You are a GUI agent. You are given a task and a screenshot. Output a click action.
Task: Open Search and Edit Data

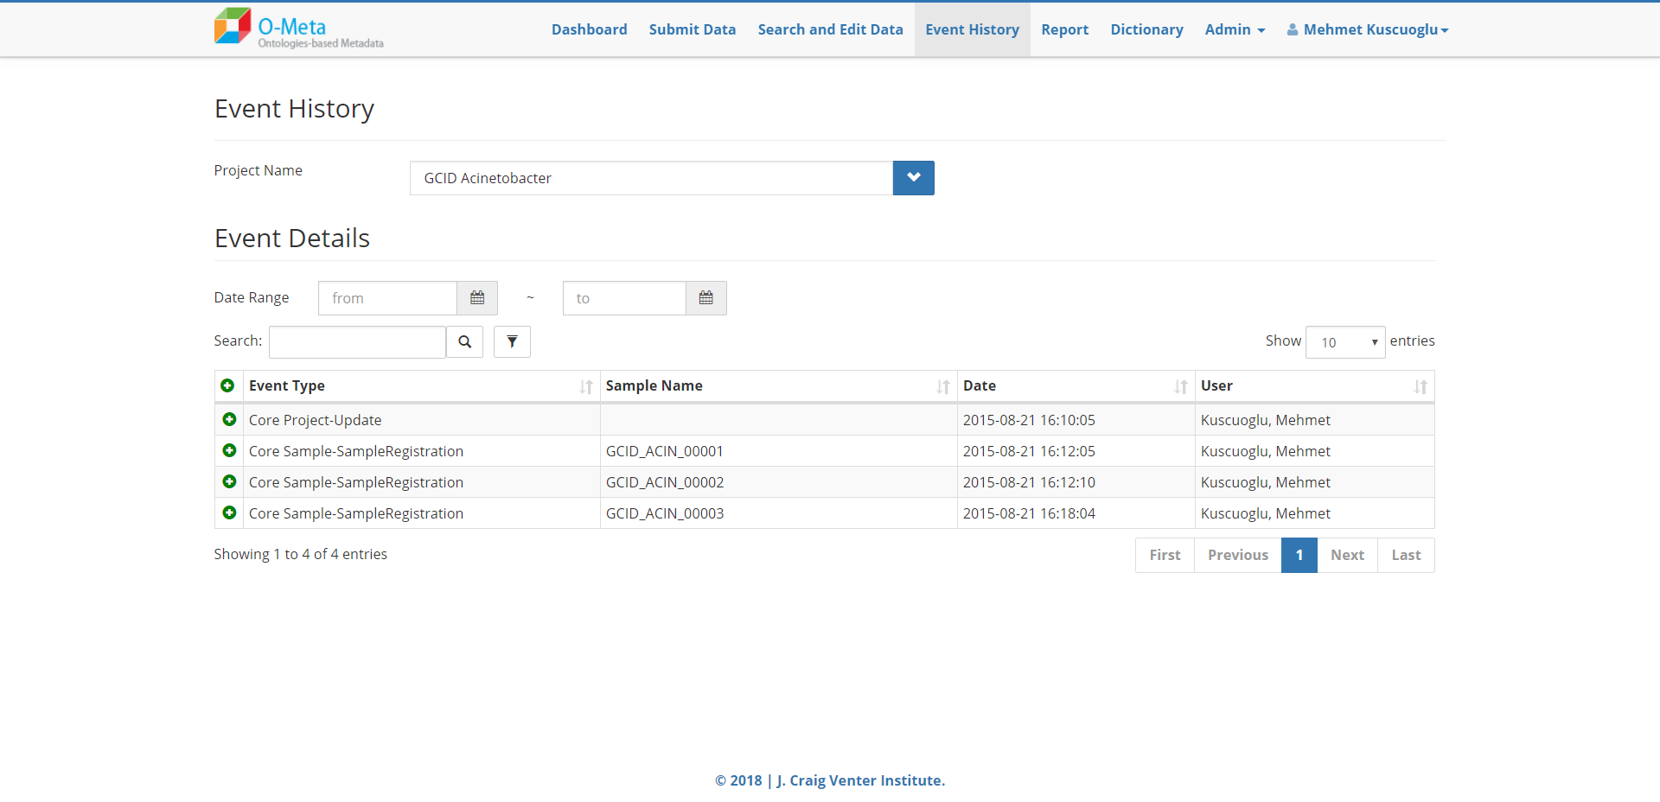(x=831, y=29)
